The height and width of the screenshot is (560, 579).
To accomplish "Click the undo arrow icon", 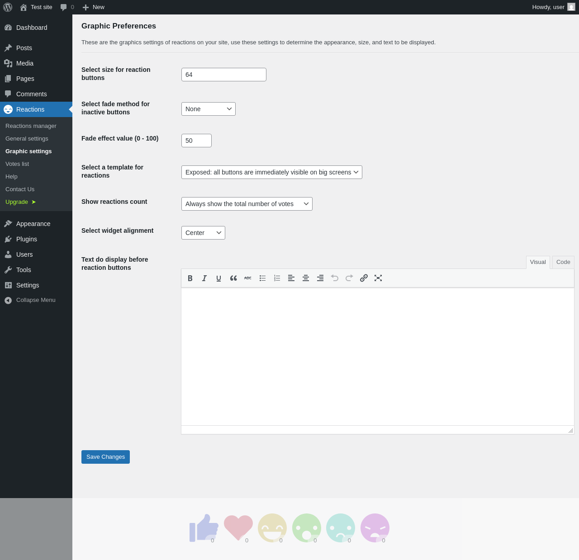I will (335, 278).
